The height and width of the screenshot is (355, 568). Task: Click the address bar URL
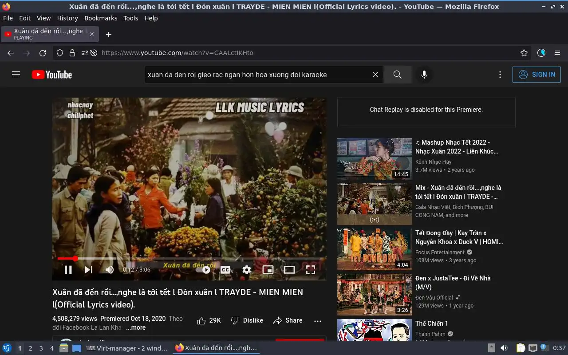click(x=177, y=53)
